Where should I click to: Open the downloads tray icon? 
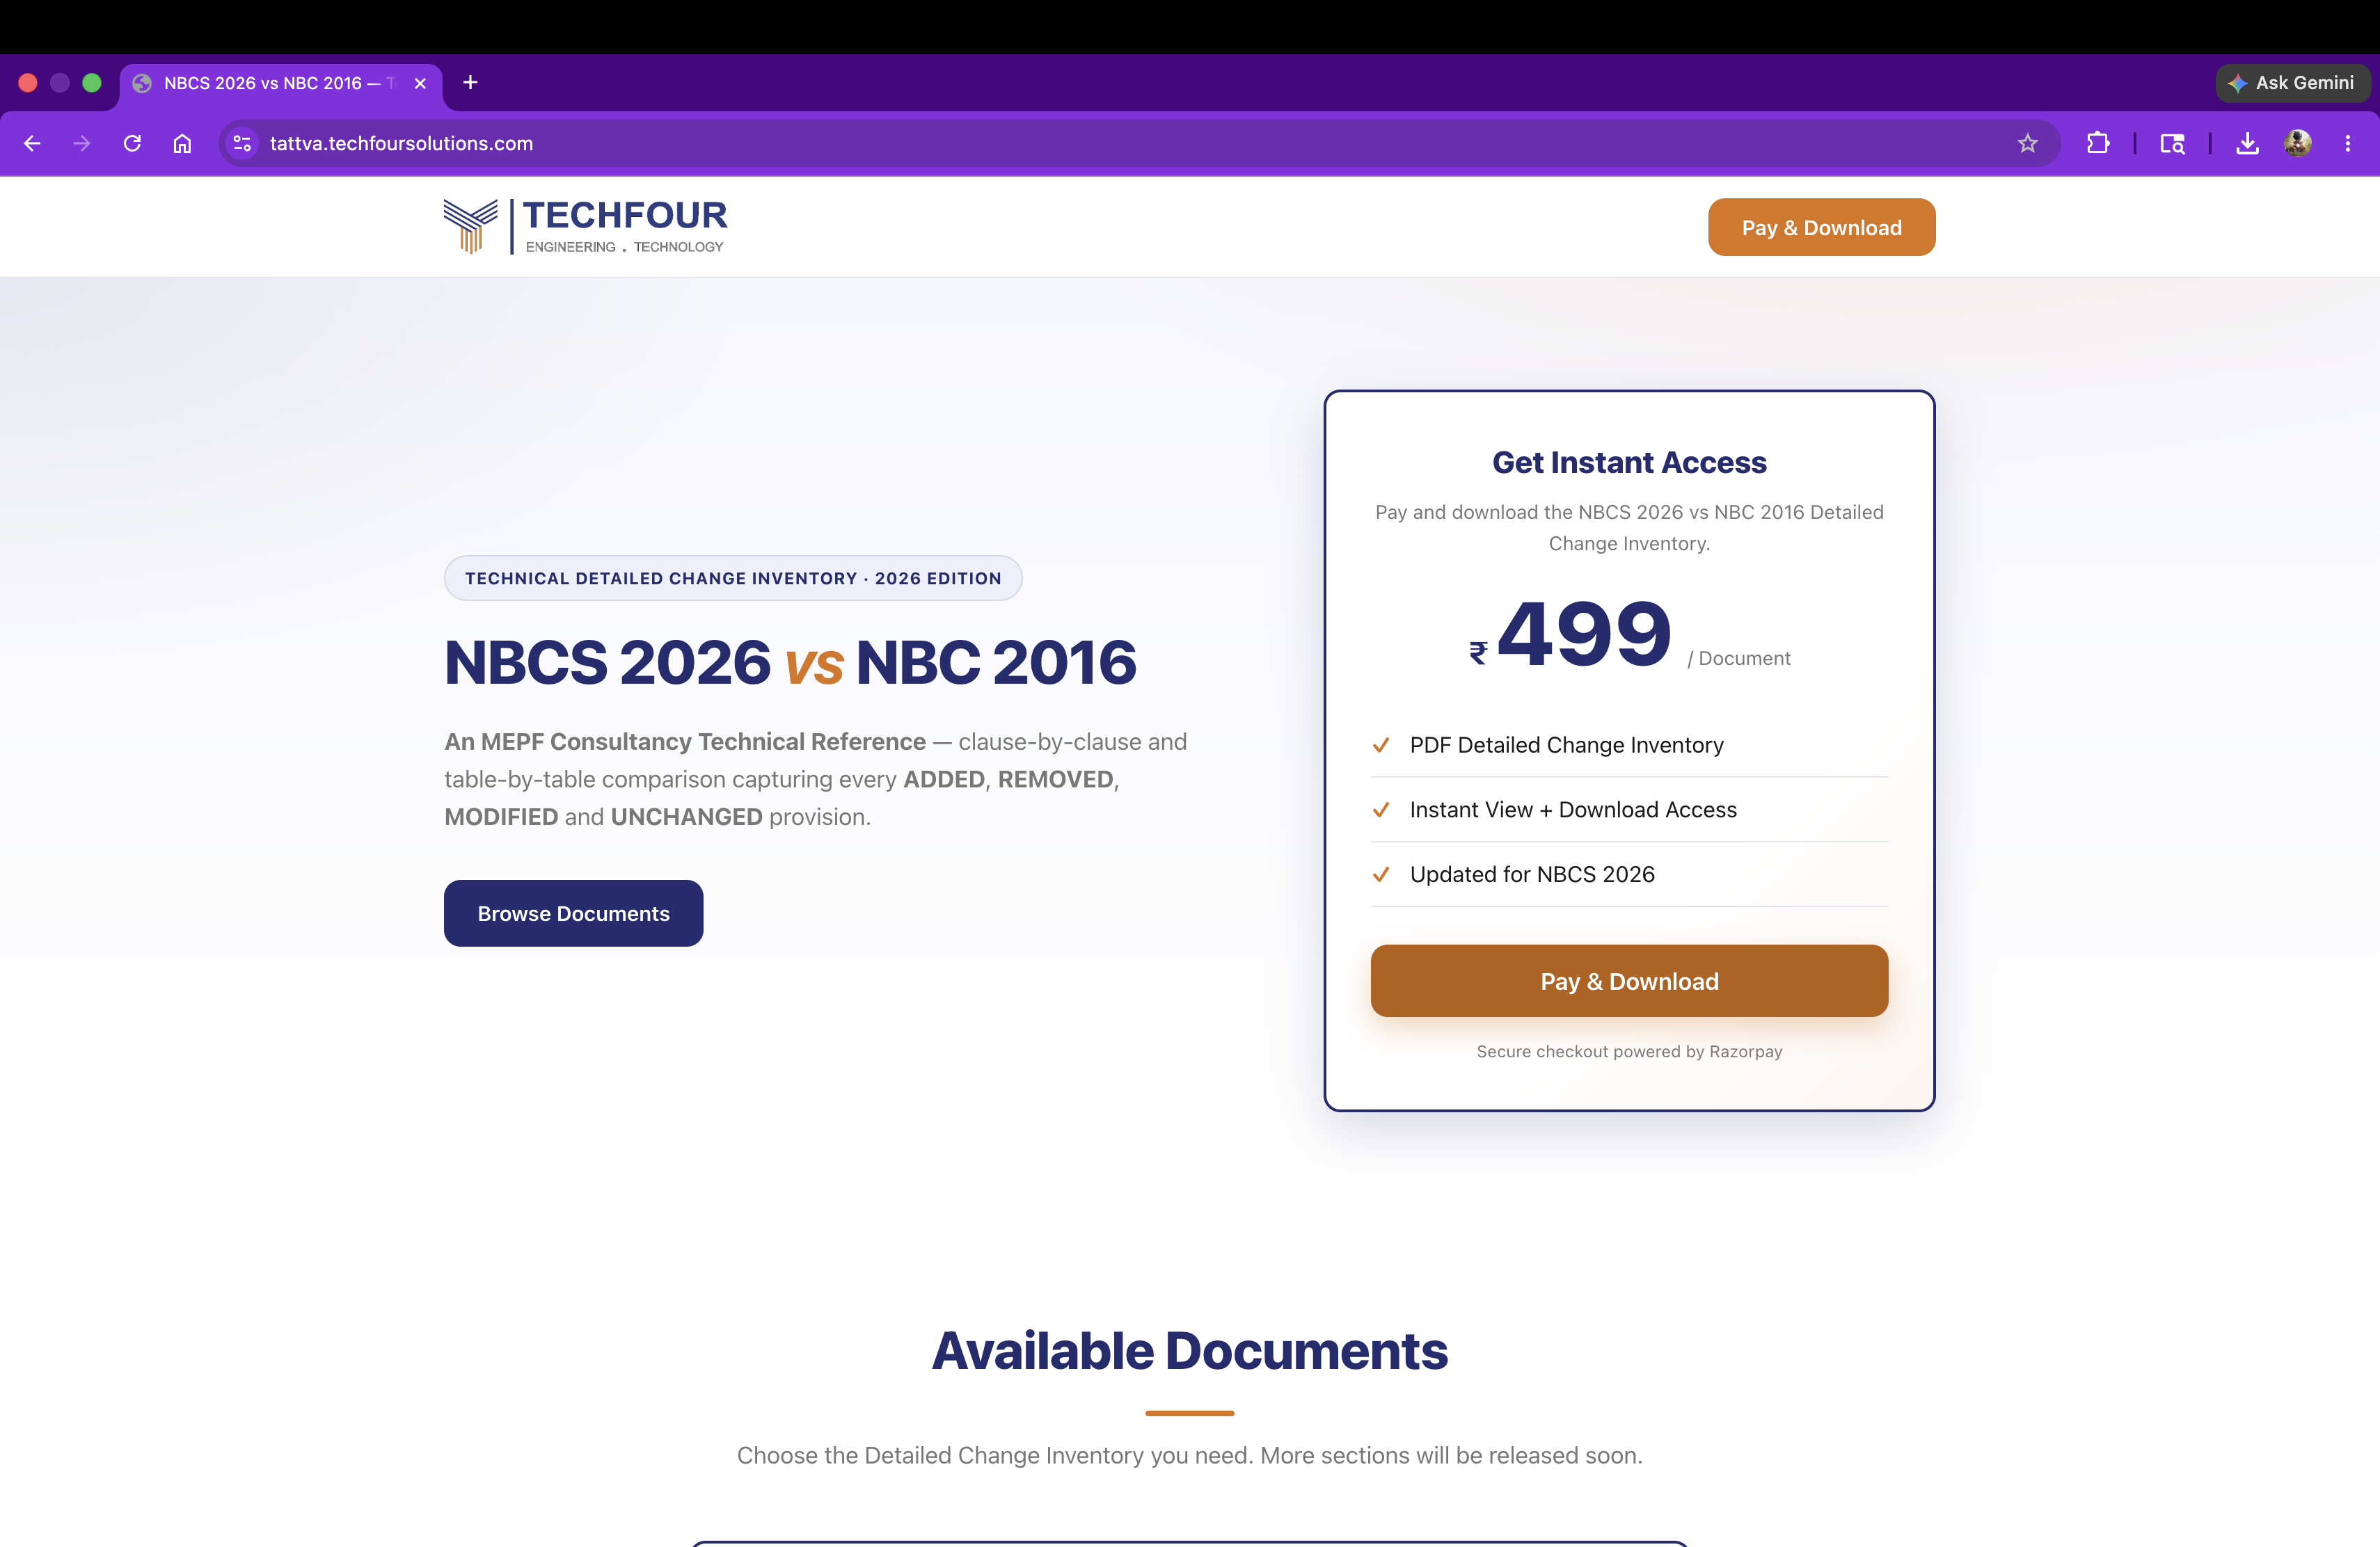[x=2247, y=143]
